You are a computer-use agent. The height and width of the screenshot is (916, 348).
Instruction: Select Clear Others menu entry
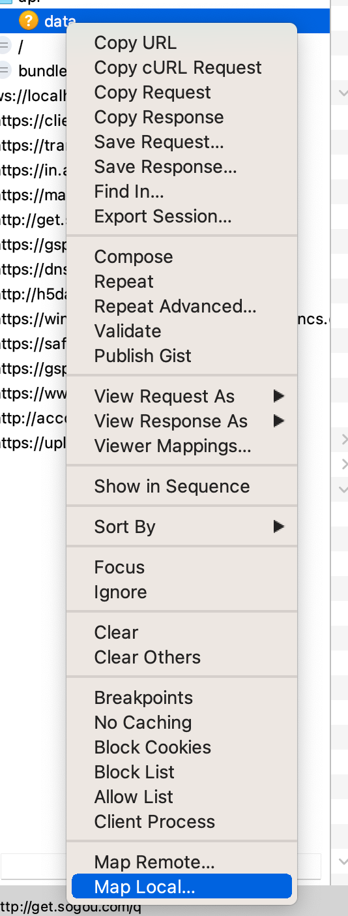point(147,658)
